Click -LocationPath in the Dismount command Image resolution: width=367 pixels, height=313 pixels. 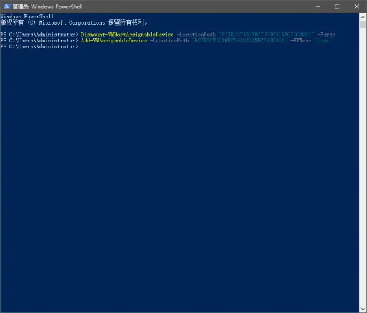(x=196, y=35)
